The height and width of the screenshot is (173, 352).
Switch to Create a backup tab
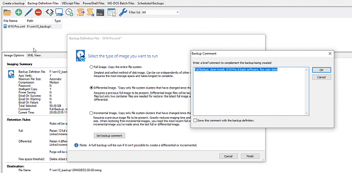click(13, 3)
